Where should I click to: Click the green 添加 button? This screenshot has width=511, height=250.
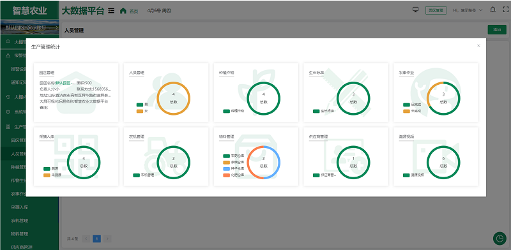(x=497, y=29)
